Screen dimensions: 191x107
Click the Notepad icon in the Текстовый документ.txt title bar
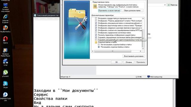tap(35, 15)
